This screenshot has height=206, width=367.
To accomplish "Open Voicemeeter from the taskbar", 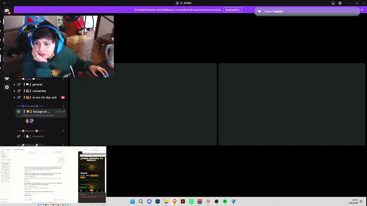I will click(200, 201).
